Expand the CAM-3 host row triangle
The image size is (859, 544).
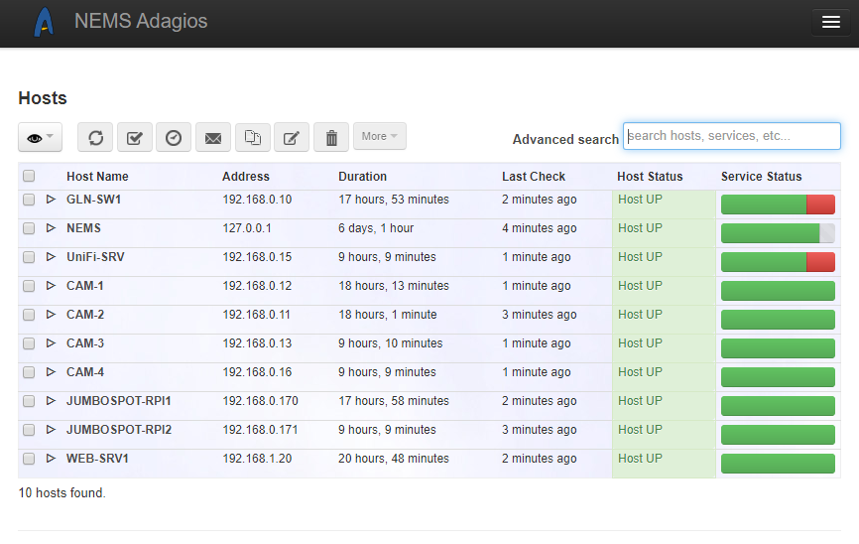(x=51, y=342)
